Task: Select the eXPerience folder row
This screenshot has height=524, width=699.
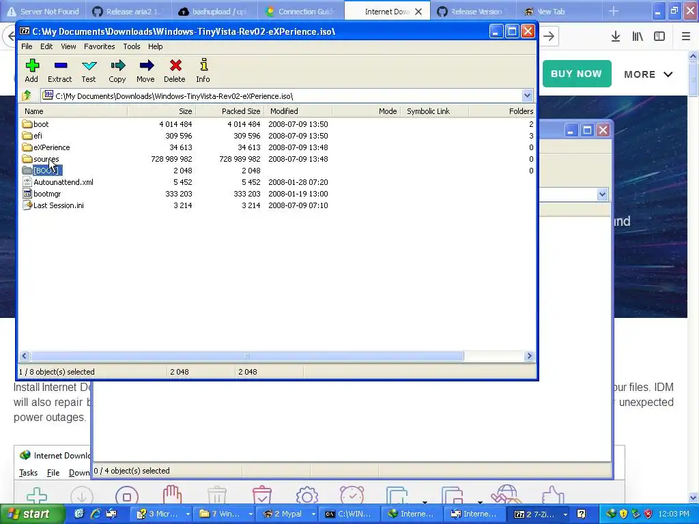Action: pyautogui.click(x=276, y=147)
